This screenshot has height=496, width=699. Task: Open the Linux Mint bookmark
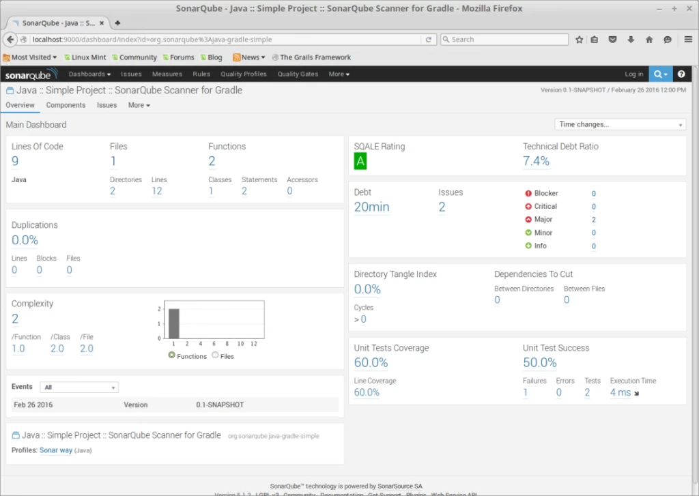85,57
